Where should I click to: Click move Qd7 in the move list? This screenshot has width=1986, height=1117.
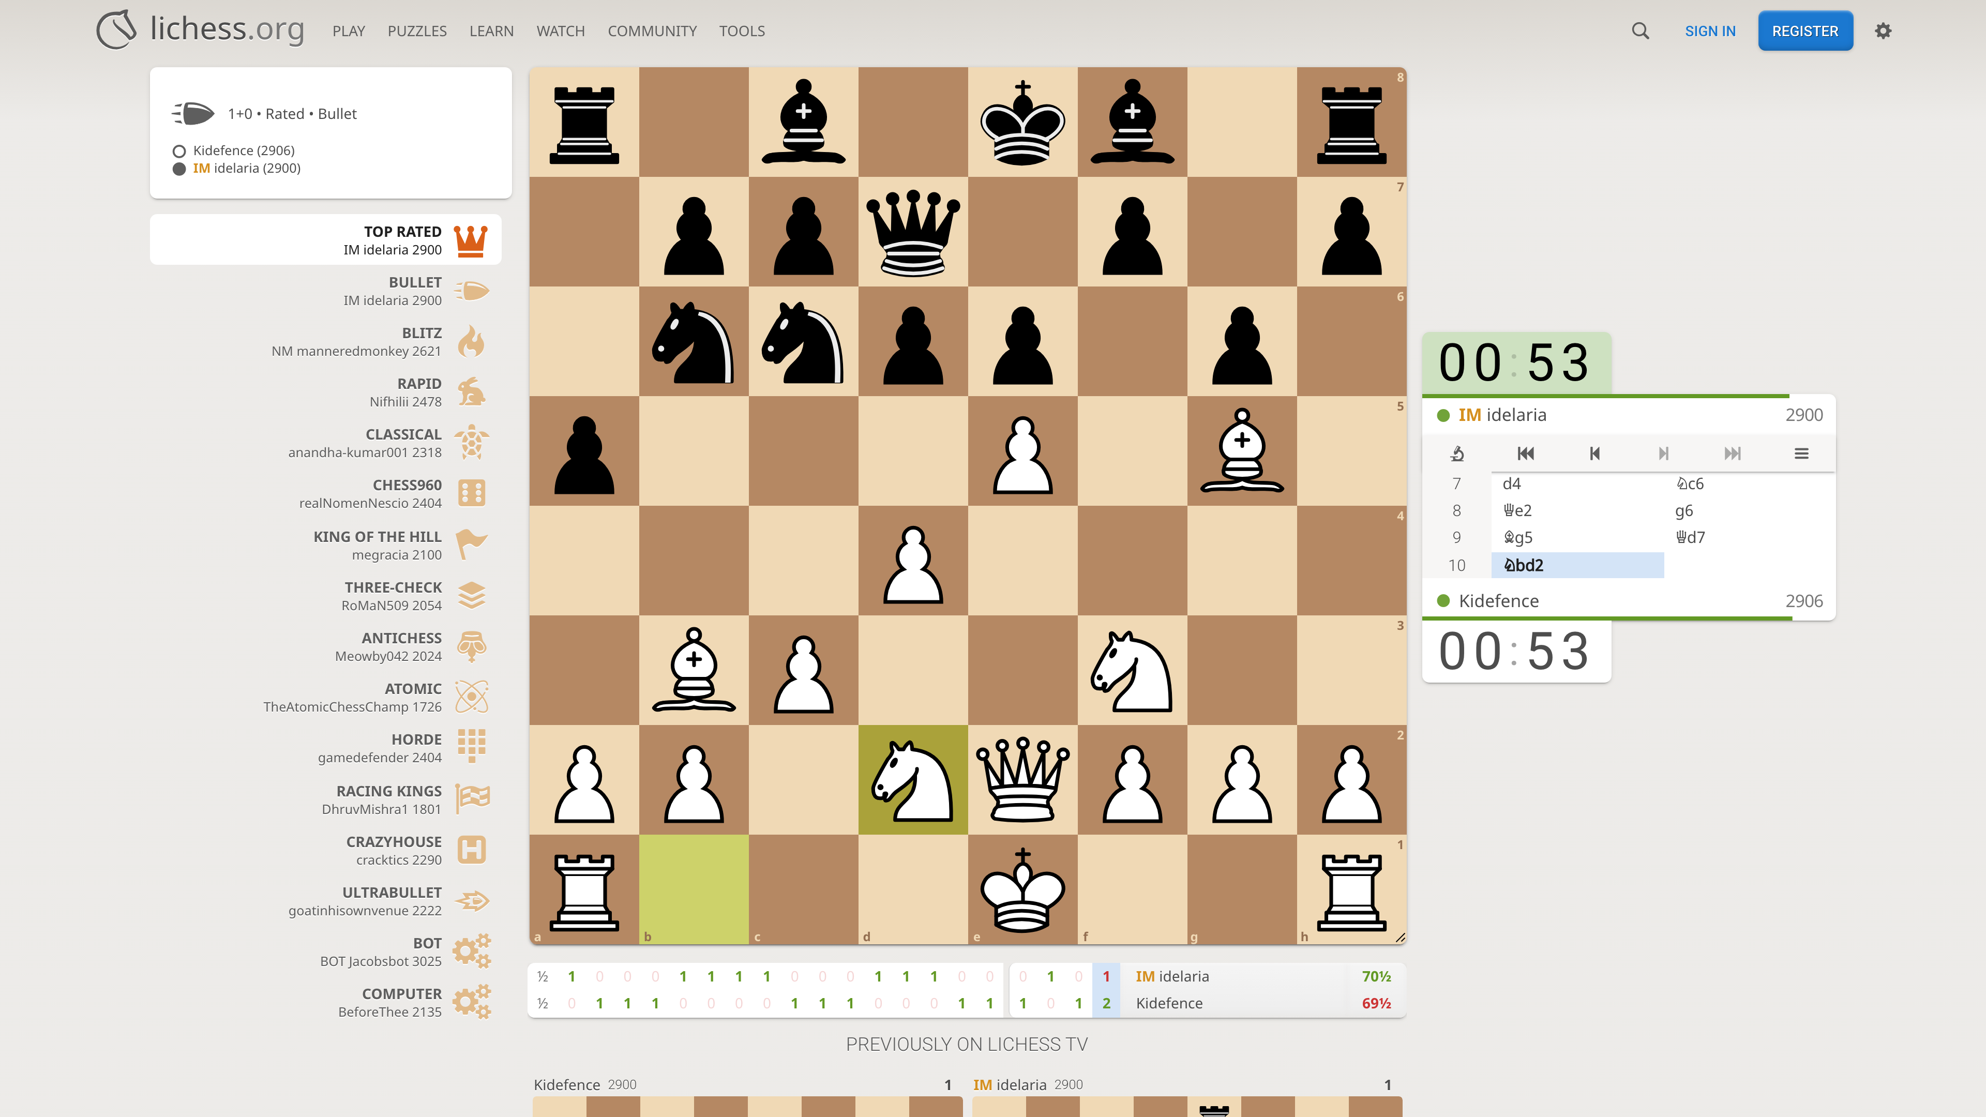tap(1749, 537)
